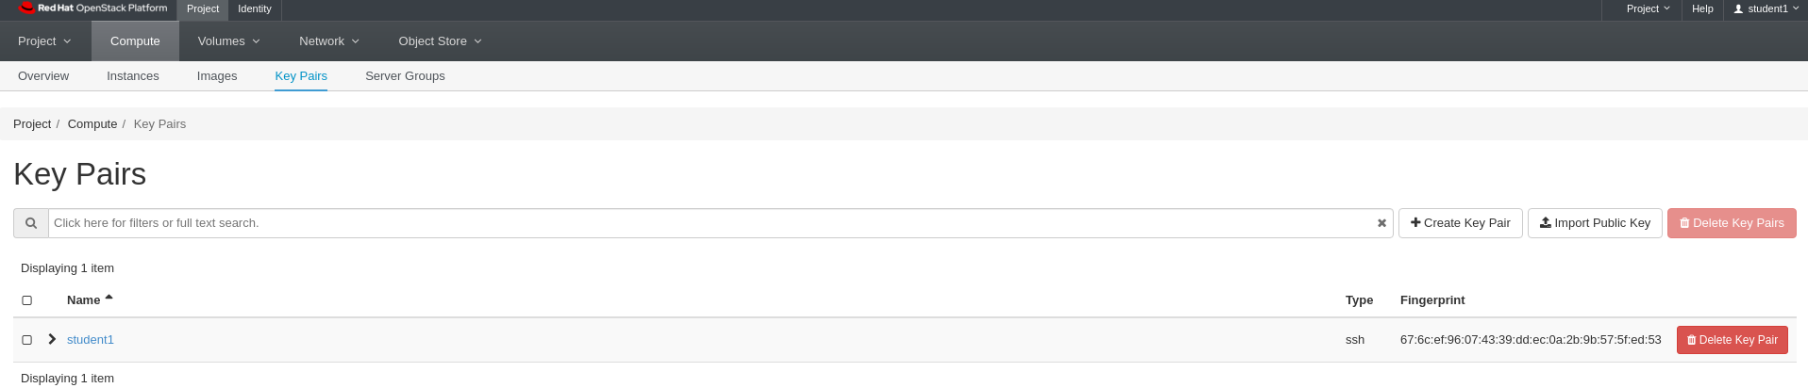Expand the student1 key pair details
Image resolution: width=1808 pixels, height=388 pixels.
click(52, 339)
